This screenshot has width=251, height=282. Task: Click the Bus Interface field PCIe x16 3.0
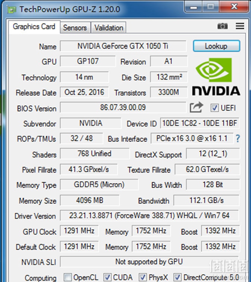coord(192,138)
